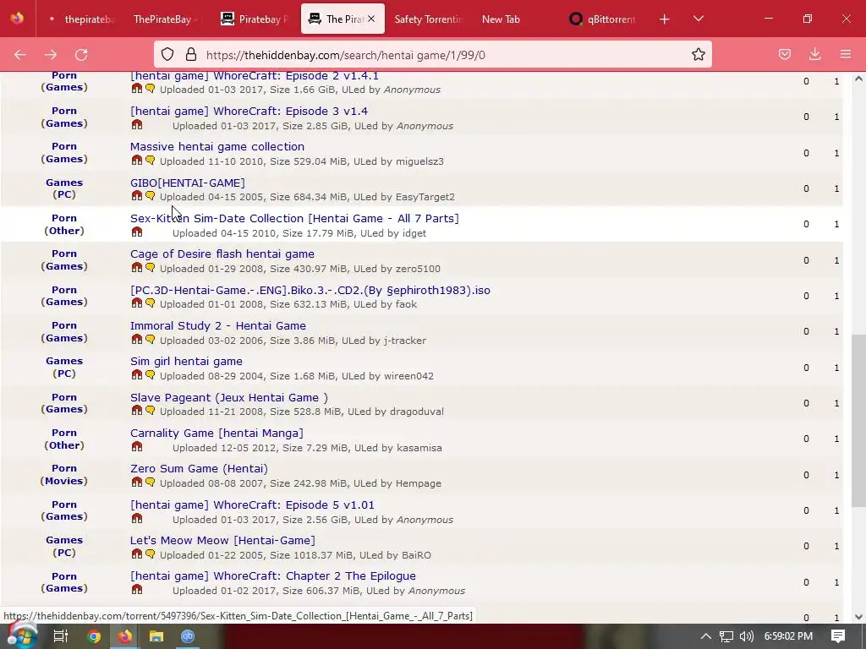Open the tracking protection shield icon
The width and height of the screenshot is (866, 649).
(167, 55)
